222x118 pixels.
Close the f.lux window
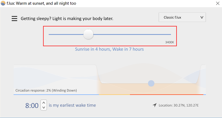(218, 3)
